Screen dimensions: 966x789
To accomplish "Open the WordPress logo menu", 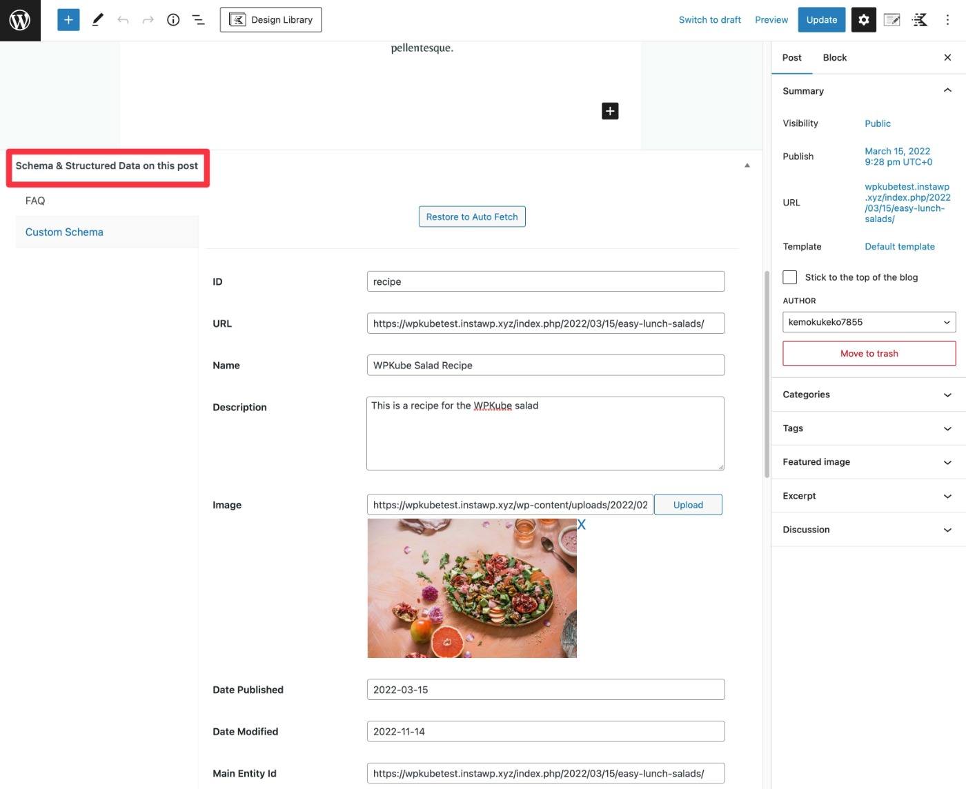I will click(20, 20).
